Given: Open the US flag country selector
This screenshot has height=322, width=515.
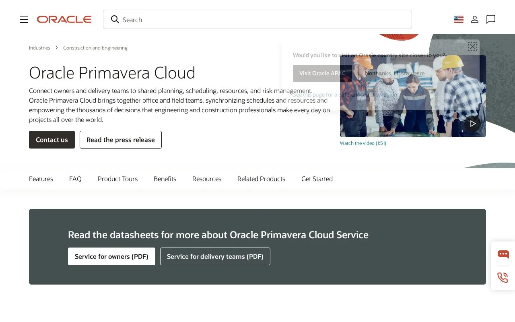Looking at the screenshot, I should pyautogui.click(x=459, y=19).
